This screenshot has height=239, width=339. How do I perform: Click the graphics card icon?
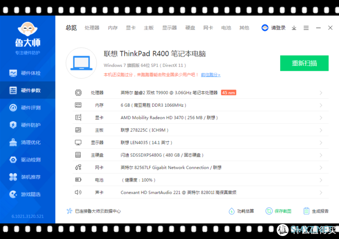pos(78,117)
